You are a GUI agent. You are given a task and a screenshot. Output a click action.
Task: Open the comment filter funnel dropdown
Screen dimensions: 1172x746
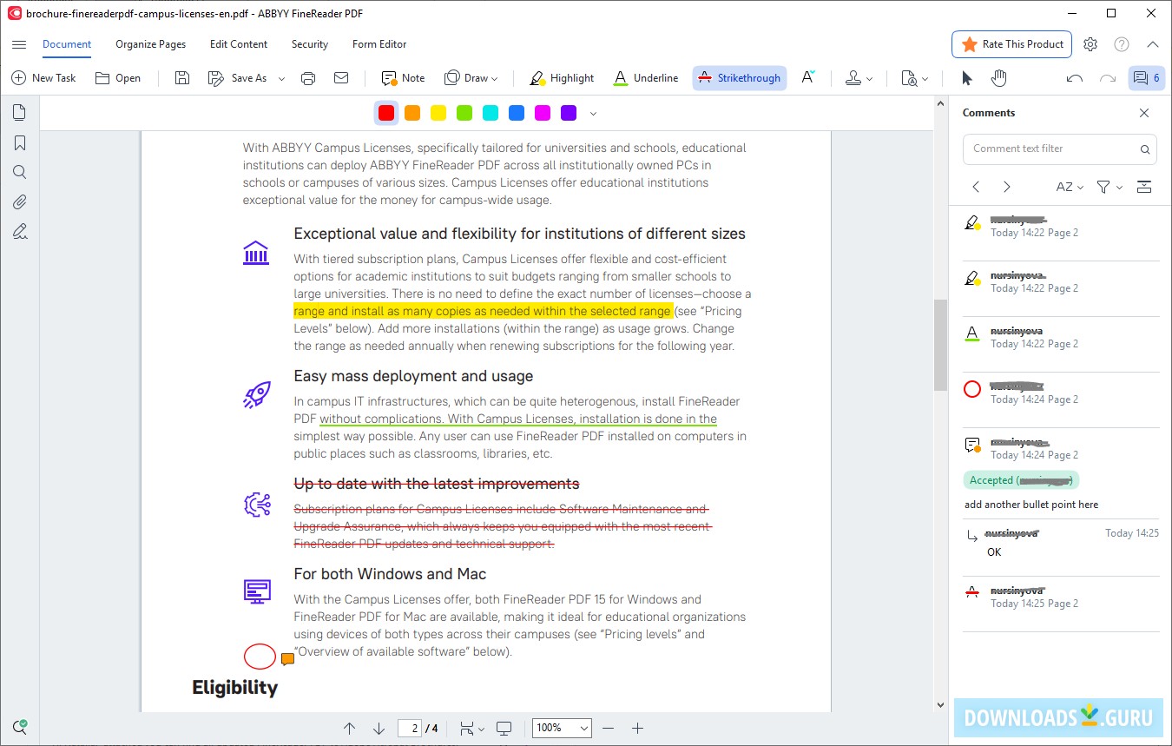click(x=1109, y=187)
